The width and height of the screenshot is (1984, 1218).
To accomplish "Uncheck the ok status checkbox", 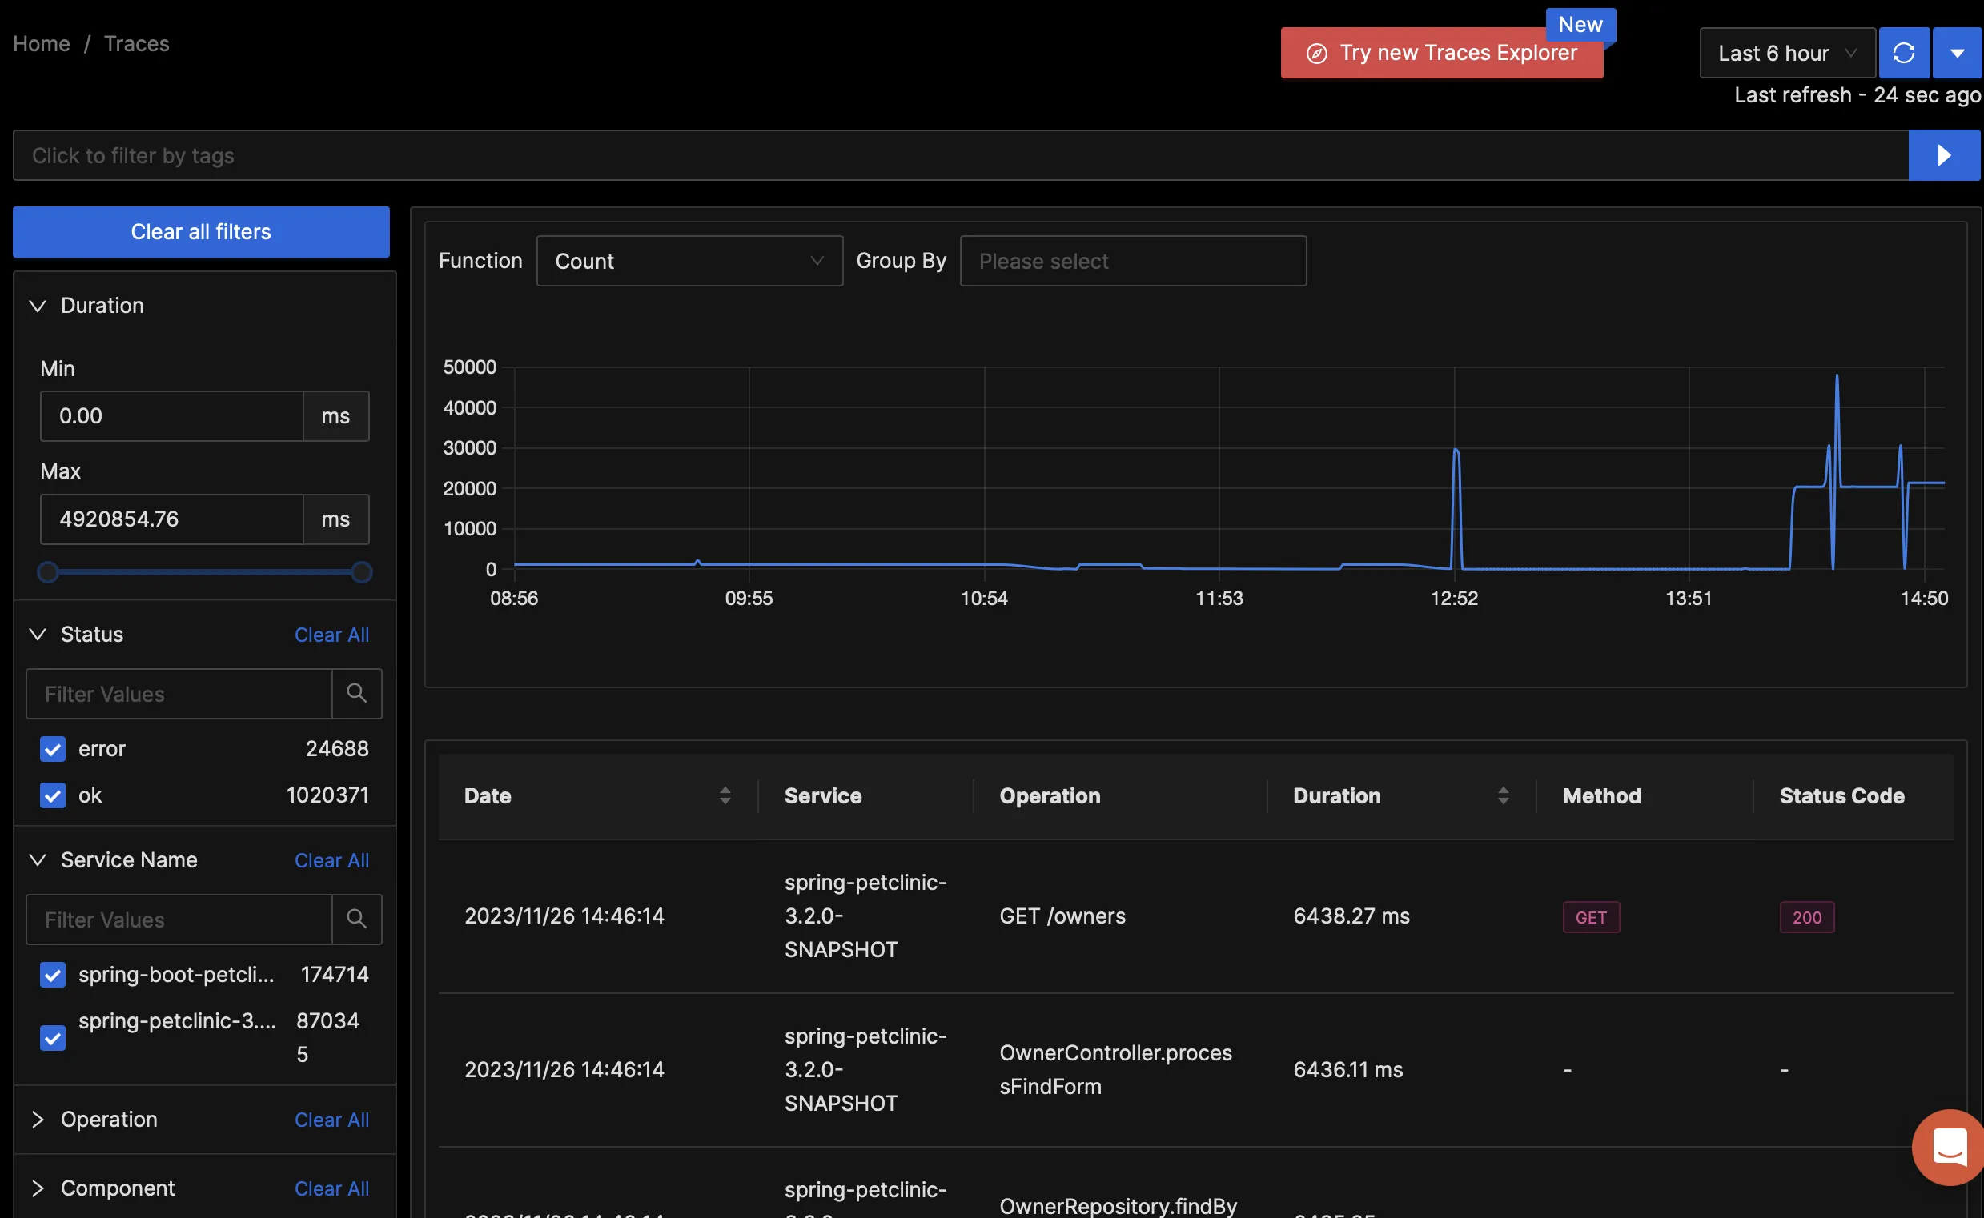I will point(53,796).
